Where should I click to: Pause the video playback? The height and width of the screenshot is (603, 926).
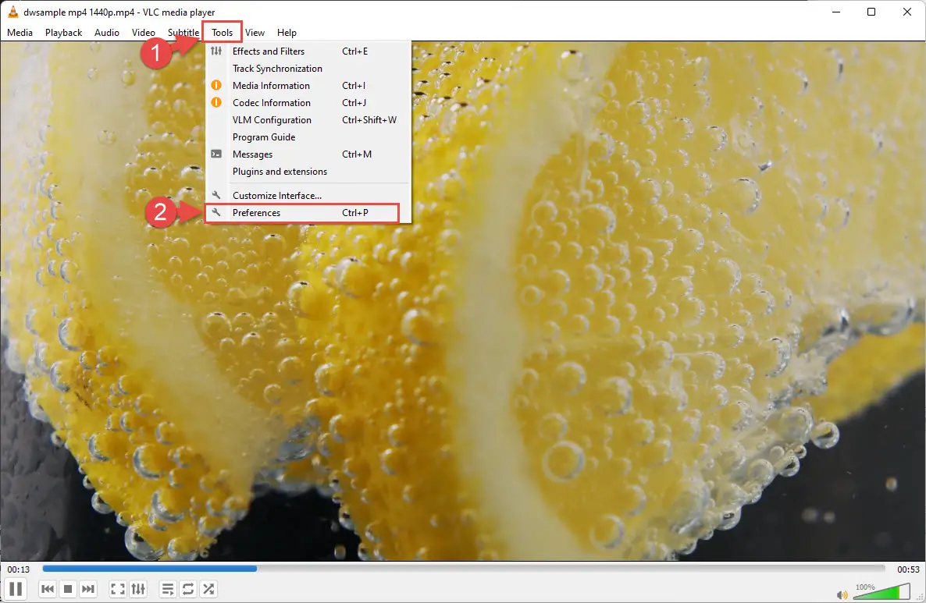(16, 589)
